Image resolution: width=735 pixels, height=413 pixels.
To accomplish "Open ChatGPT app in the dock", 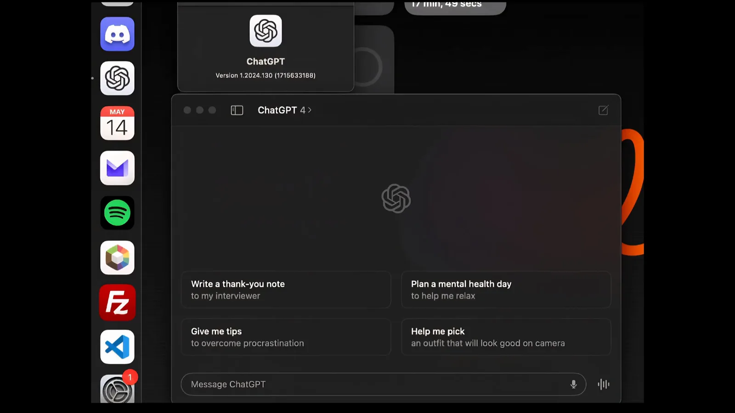I will pyautogui.click(x=117, y=78).
